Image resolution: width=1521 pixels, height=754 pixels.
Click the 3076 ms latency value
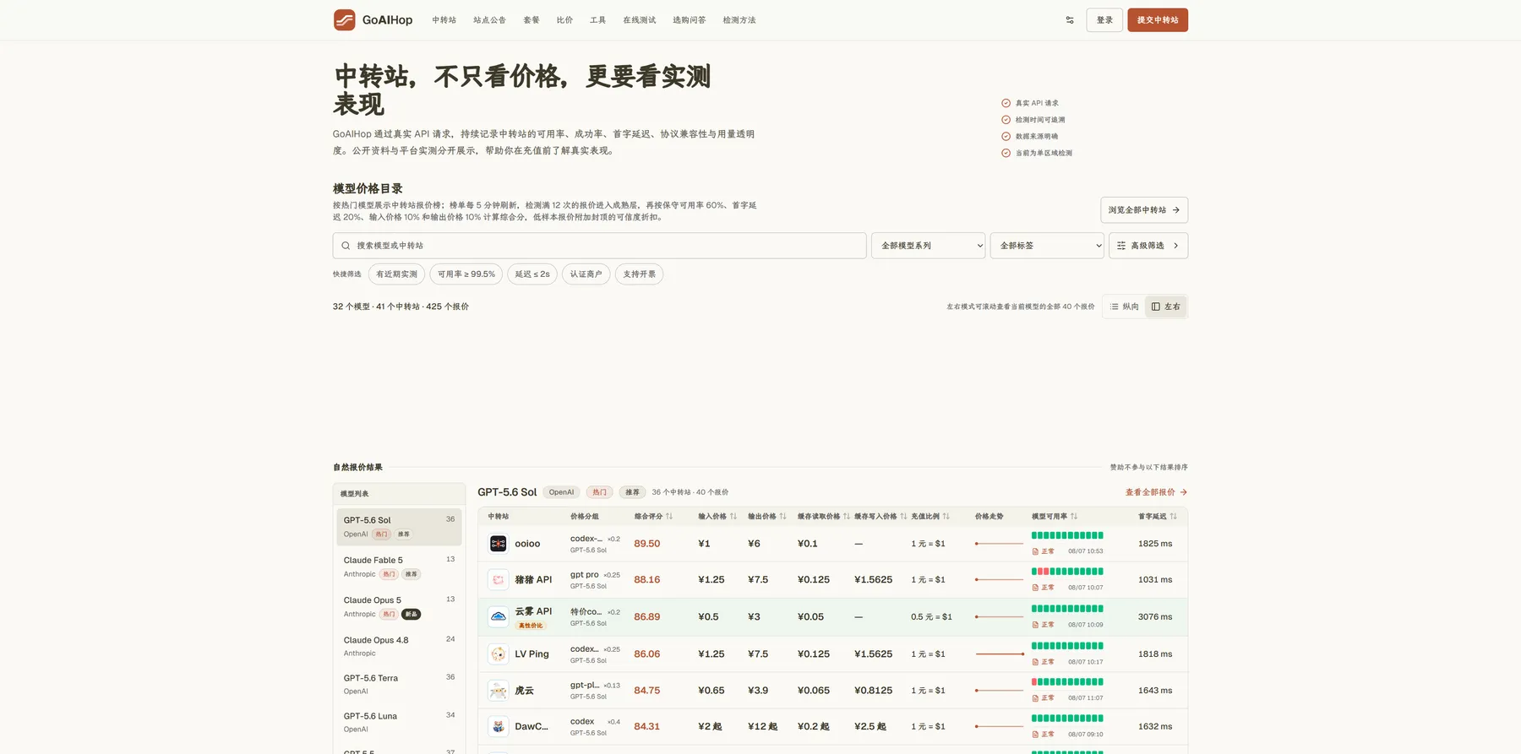tap(1155, 617)
